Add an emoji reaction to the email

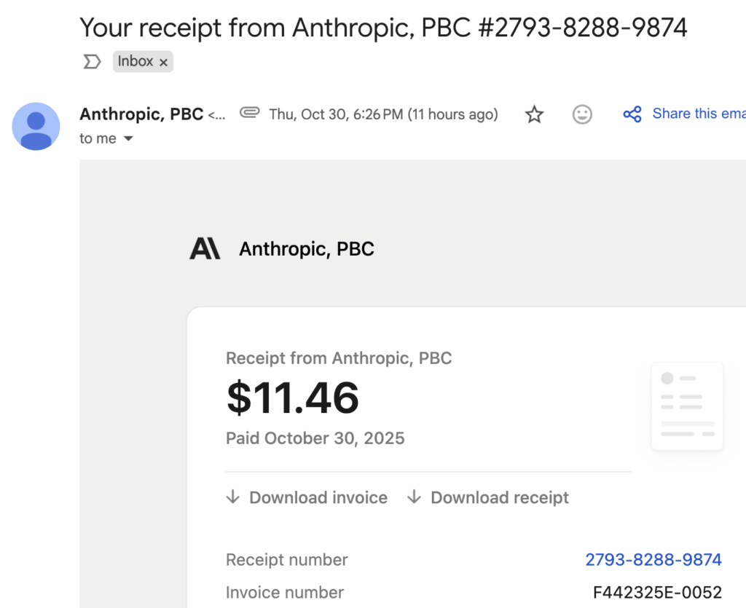[x=582, y=114]
